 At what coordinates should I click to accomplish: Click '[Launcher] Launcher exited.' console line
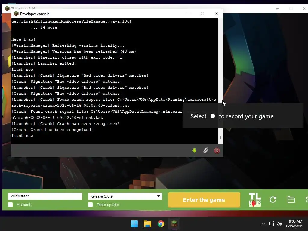click(44, 63)
